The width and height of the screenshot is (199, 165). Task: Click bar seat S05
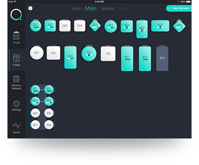coord(35,113)
